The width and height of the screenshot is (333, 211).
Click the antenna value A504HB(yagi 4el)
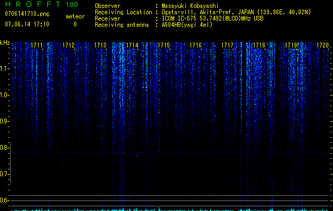click(187, 25)
